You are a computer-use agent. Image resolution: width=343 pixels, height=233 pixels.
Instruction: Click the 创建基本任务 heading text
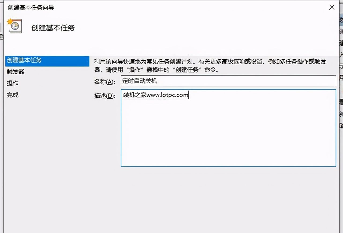[53, 28]
